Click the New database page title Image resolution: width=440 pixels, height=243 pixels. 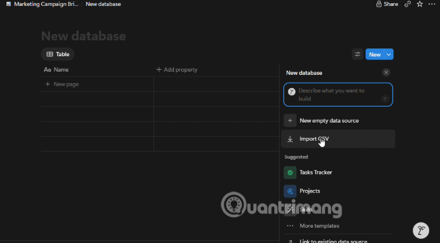coord(84,36)
